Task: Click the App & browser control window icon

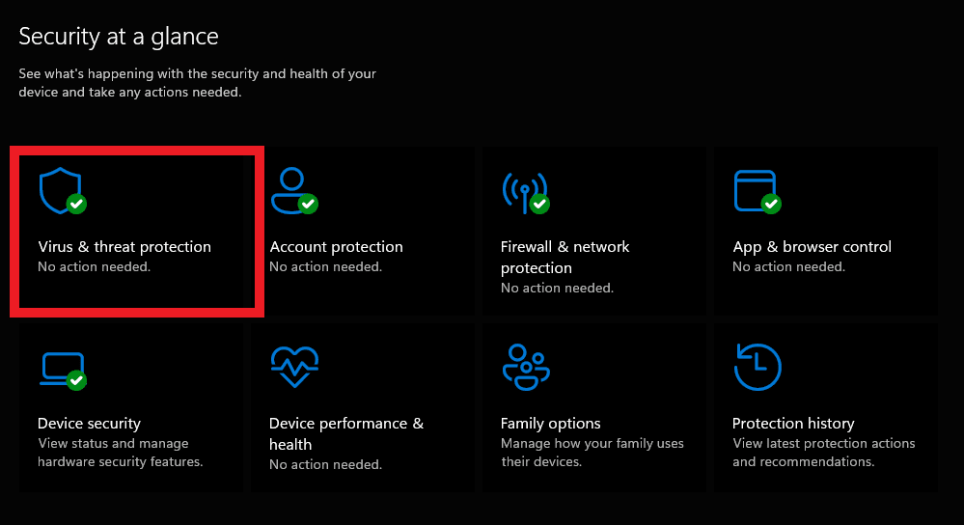Action: point(755,190)
